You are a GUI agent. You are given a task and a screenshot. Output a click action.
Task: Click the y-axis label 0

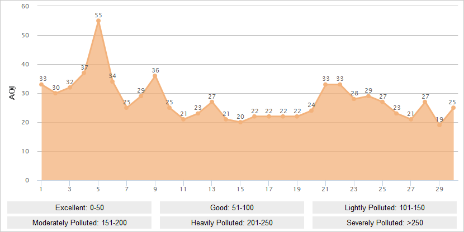pos(27,180)
